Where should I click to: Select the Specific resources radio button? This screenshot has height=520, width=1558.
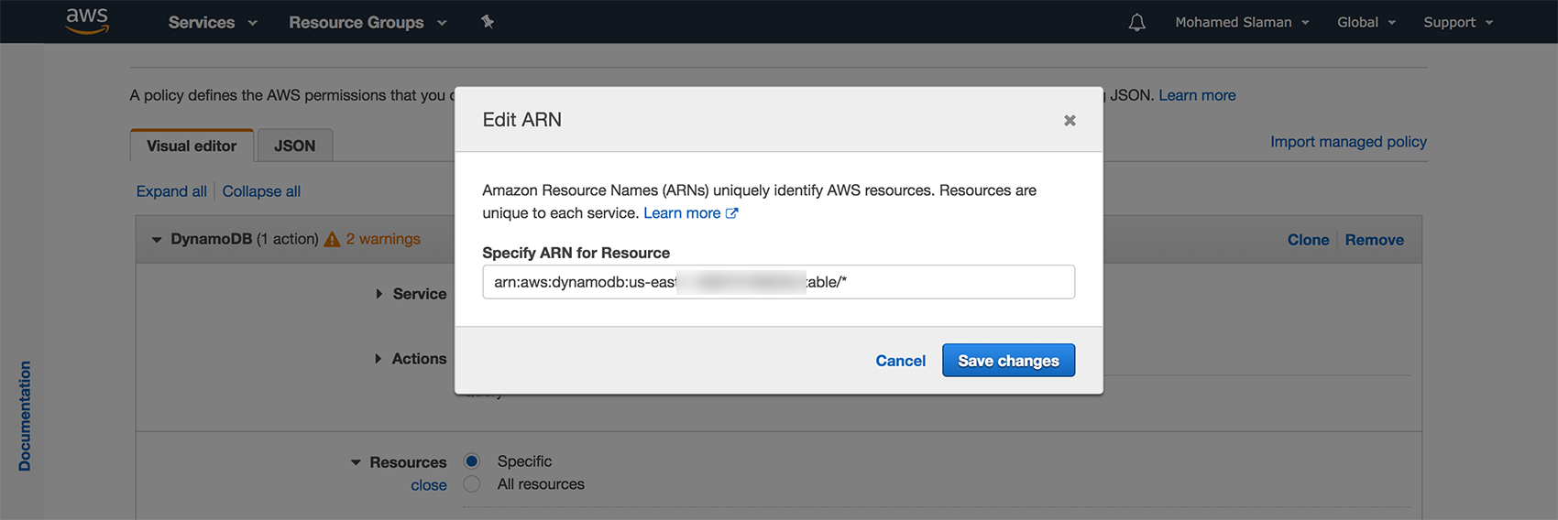point(472,461)
